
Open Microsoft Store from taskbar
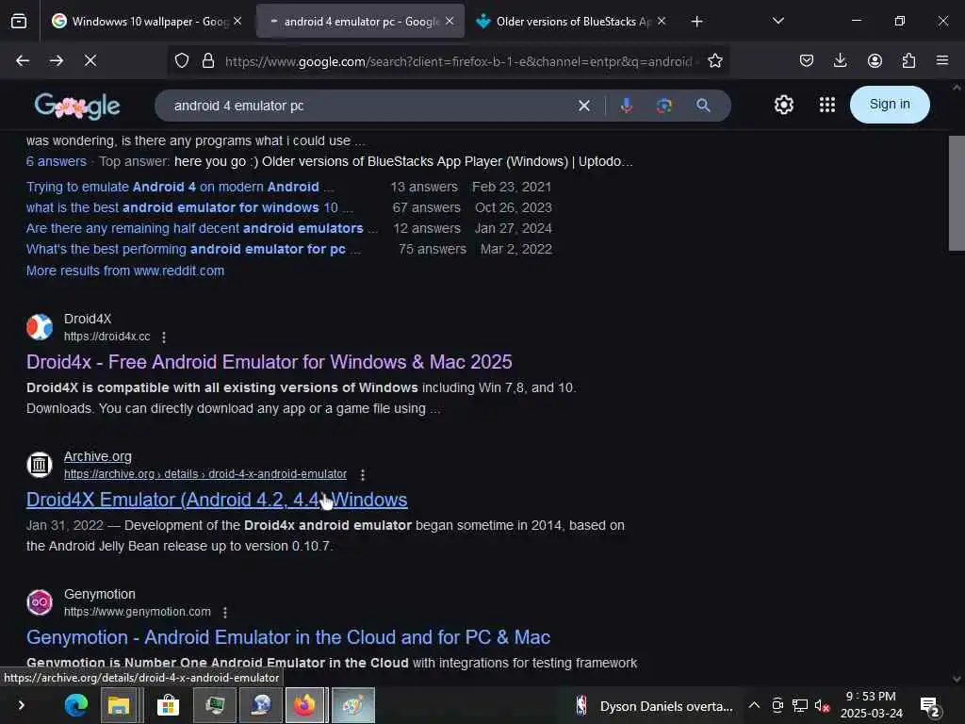coord(168,705)
